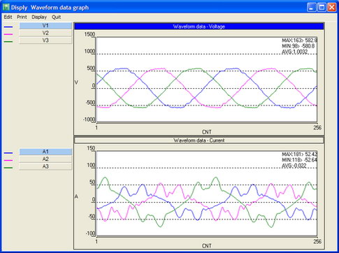Image resolution: width=339 pixels, height=253 pixels.
Task: Click the A unit label of current graph
Action: click(76, 196)
